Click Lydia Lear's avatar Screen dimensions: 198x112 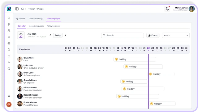click(20, 66)
